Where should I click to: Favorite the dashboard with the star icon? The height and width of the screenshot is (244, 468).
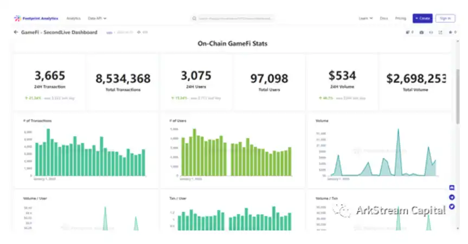[x=451, y=32]
